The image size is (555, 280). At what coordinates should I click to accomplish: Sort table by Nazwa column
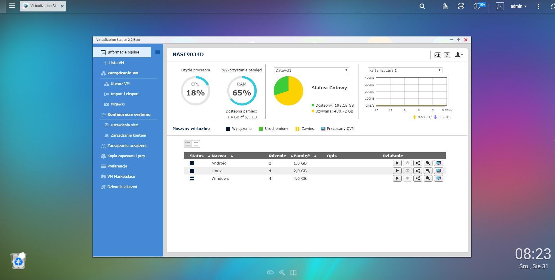point(219,156)
